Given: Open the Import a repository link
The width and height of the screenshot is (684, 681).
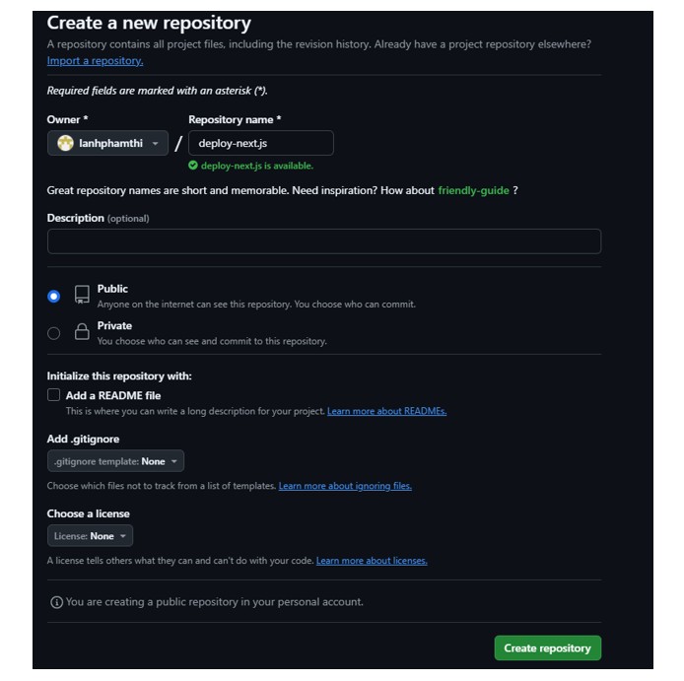Looking at the screenshot, I should pos(95,61).
